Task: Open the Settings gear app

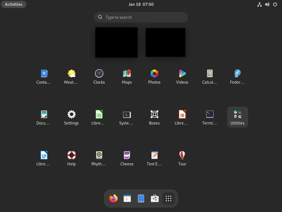Action: coord(71,117)
